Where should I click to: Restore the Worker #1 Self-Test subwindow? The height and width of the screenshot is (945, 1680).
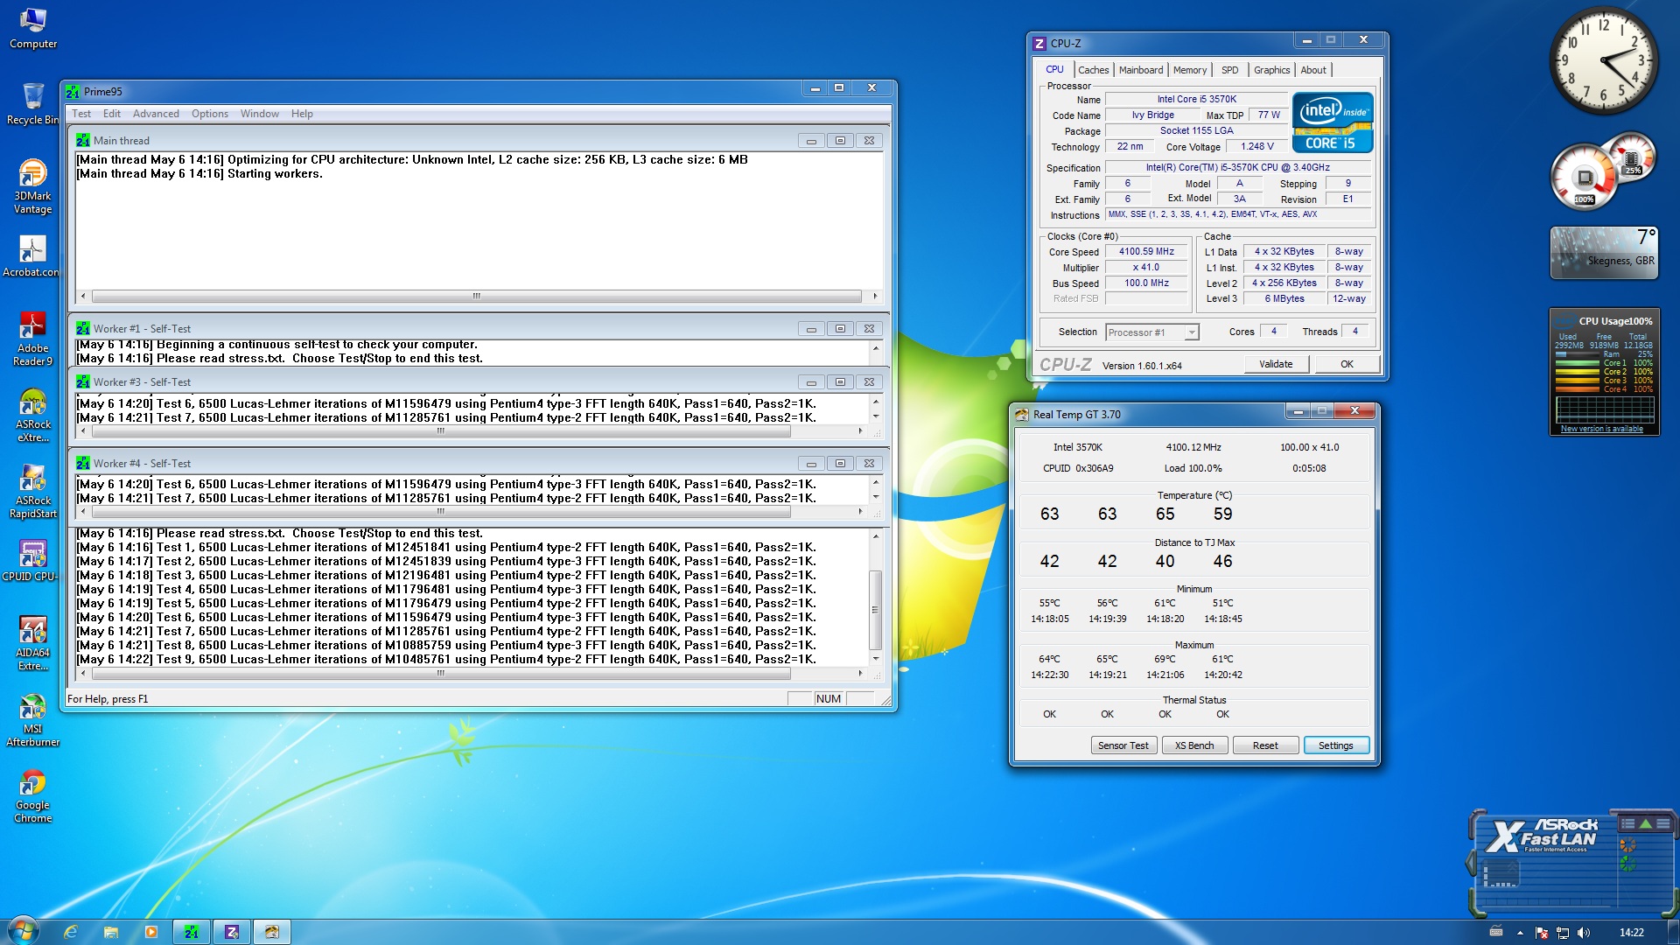[x=840, y=329]
